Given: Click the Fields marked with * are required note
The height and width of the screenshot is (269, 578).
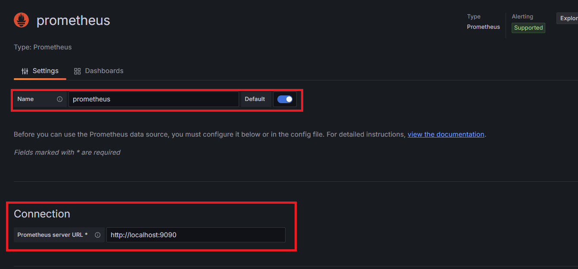Looking at the screenshot, I should click(x=67, y=153).
